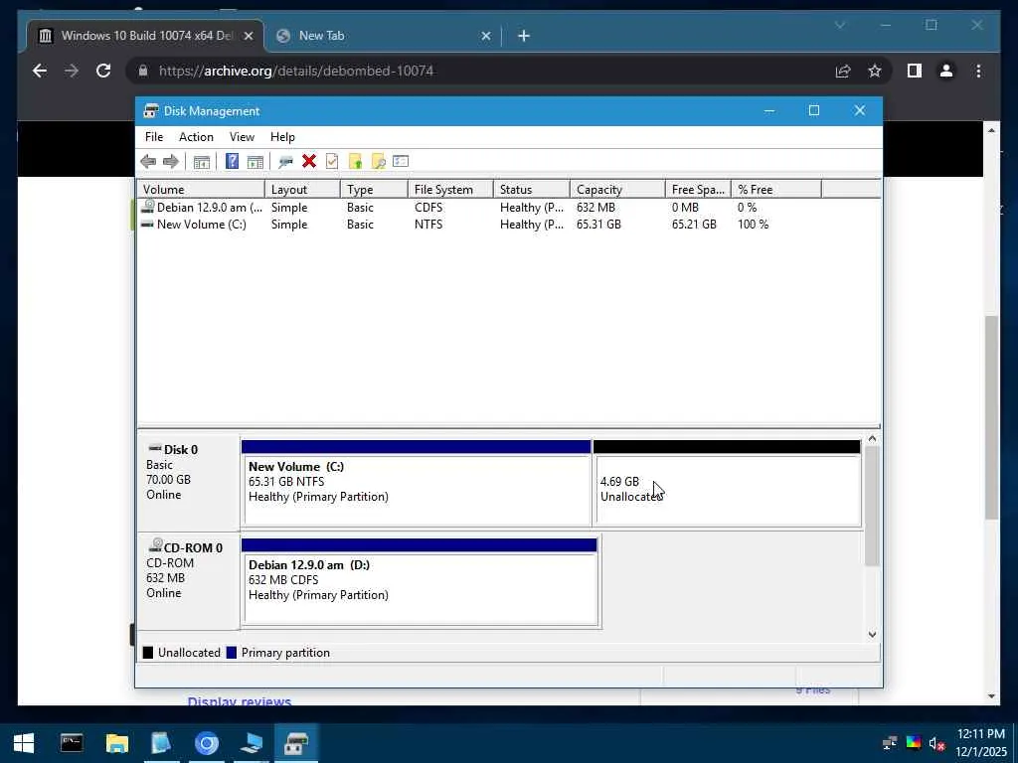Click the disk pane scrollbar down arrow
The width and height of the screenshot is (1018, 763).
click(x=873, y=634)
